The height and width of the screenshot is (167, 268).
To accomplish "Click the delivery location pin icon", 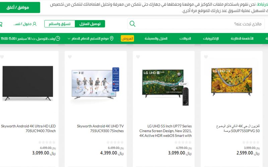I will point(112,38).
